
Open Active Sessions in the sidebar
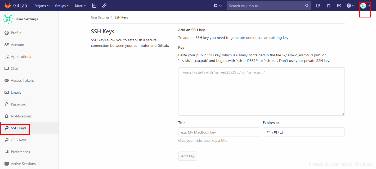click(23, 163)
